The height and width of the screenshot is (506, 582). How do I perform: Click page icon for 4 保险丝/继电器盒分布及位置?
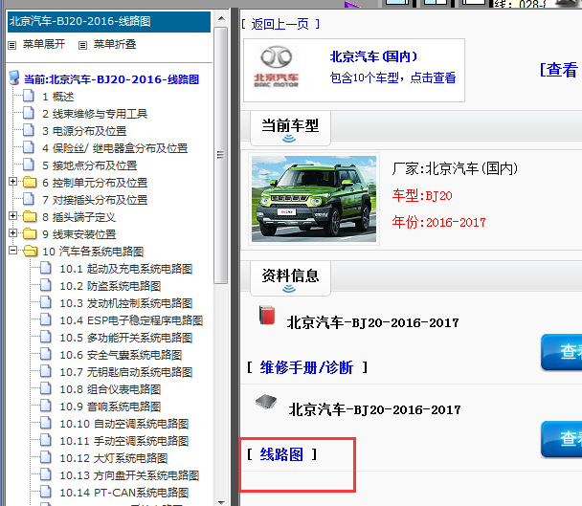point(29,147)
